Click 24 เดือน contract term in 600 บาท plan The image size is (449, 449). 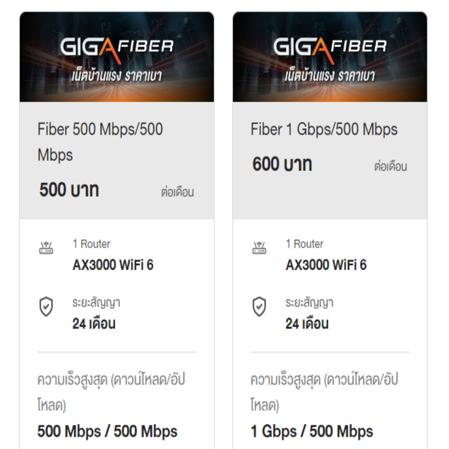[307, 324]
